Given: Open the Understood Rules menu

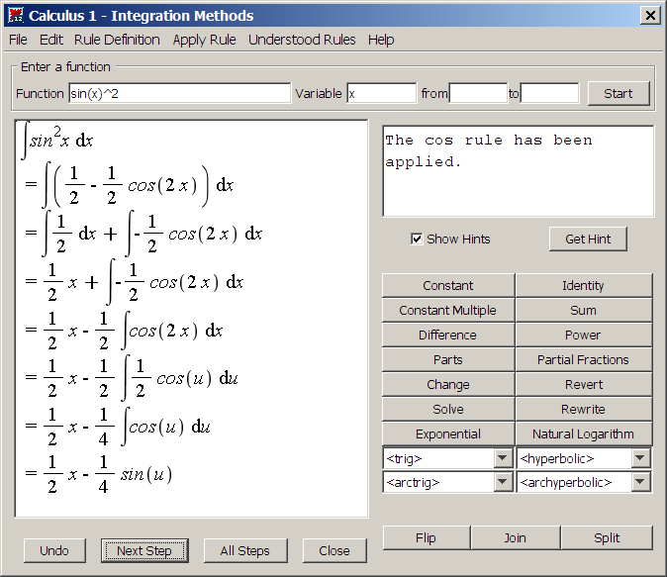Looking at the screenshot, I should click(x=302, y=40).
